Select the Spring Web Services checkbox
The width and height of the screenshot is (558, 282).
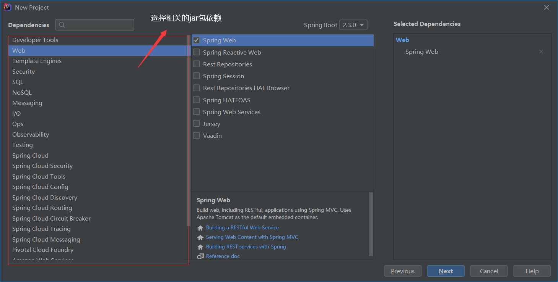click(197, 111)
